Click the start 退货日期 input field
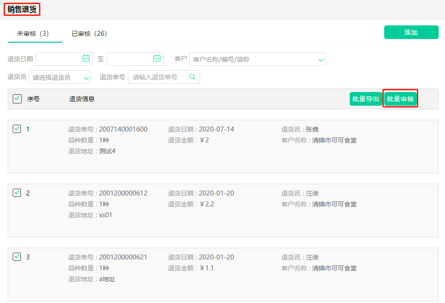This screenshot has width=445, height=303. [59, 59]
